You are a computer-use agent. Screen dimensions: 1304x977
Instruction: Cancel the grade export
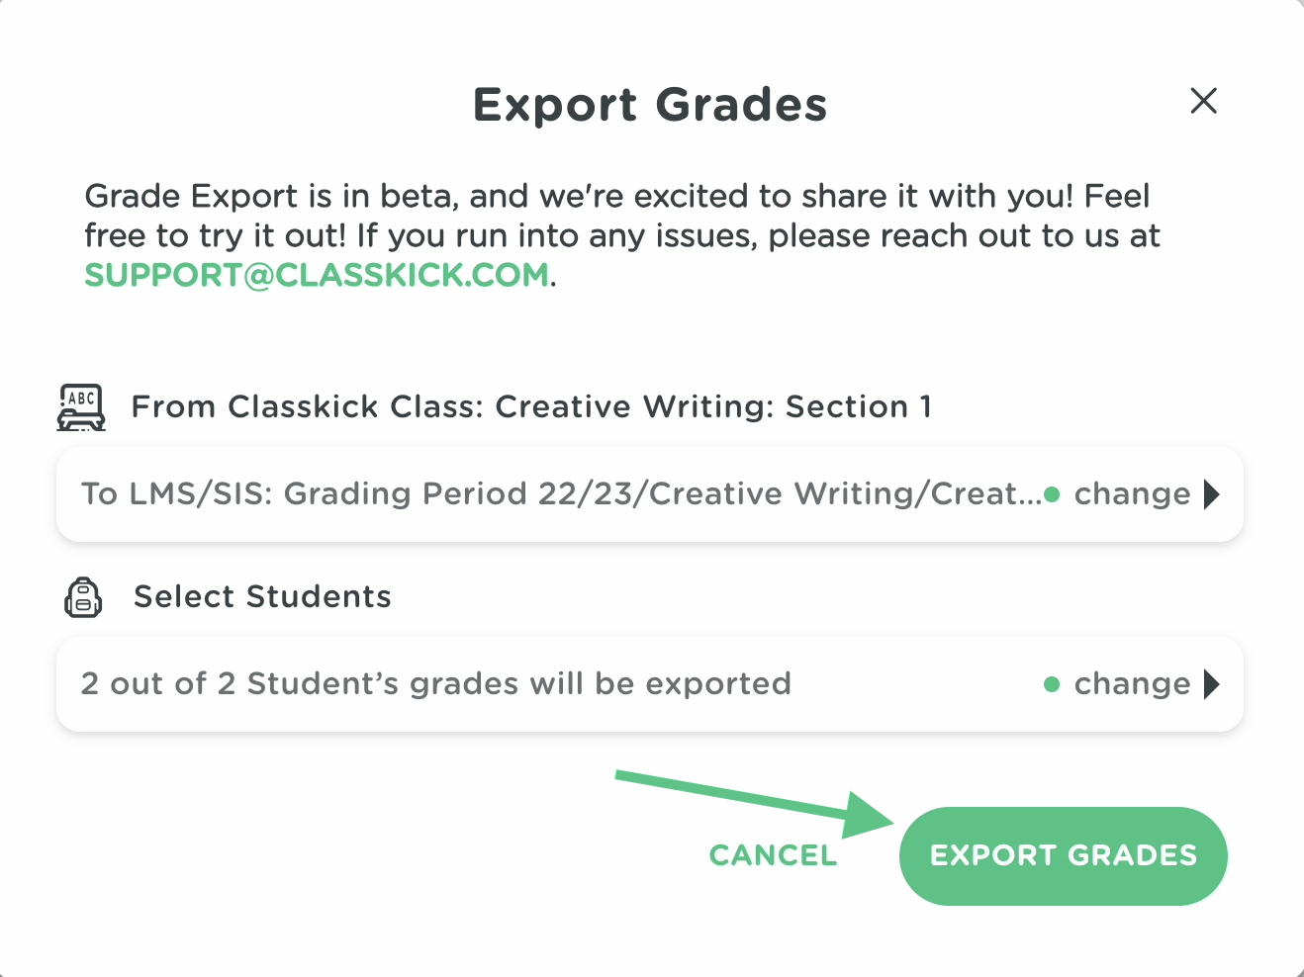click(x=773, y=855)
